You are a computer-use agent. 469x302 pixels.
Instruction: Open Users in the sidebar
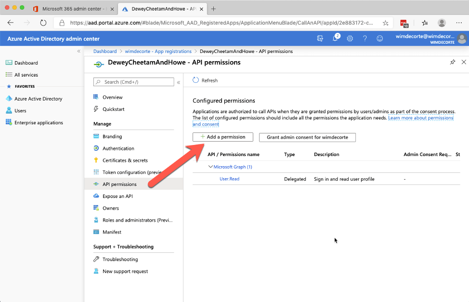[x=20, y=111]
